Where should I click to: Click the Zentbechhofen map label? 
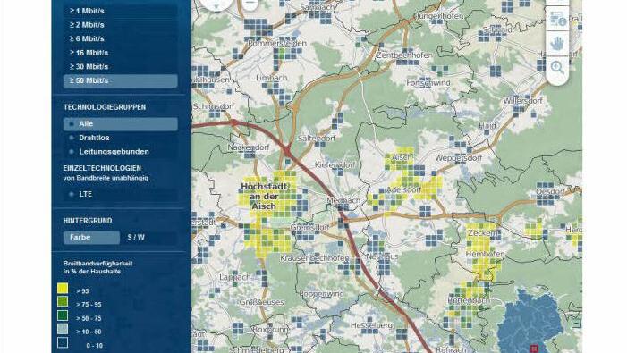click(404, 55)
